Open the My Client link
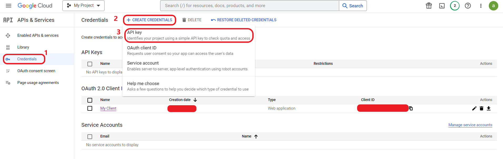This screenshot has height=159, width=503. pyautogui.click(x=108, y=108)
